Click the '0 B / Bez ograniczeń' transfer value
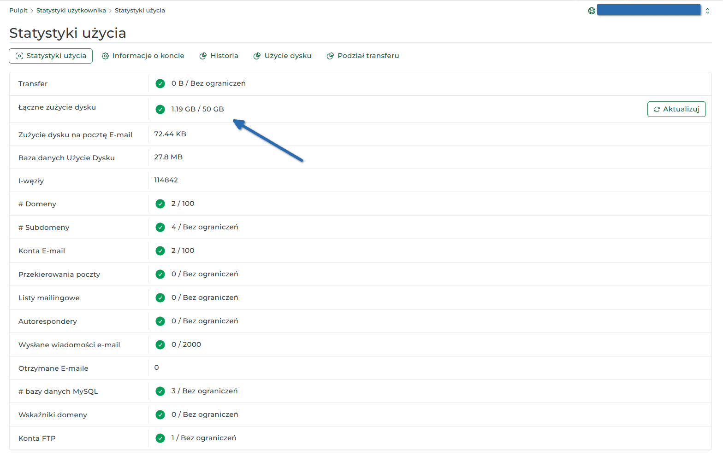723x467 pixels. pos(208,83)
